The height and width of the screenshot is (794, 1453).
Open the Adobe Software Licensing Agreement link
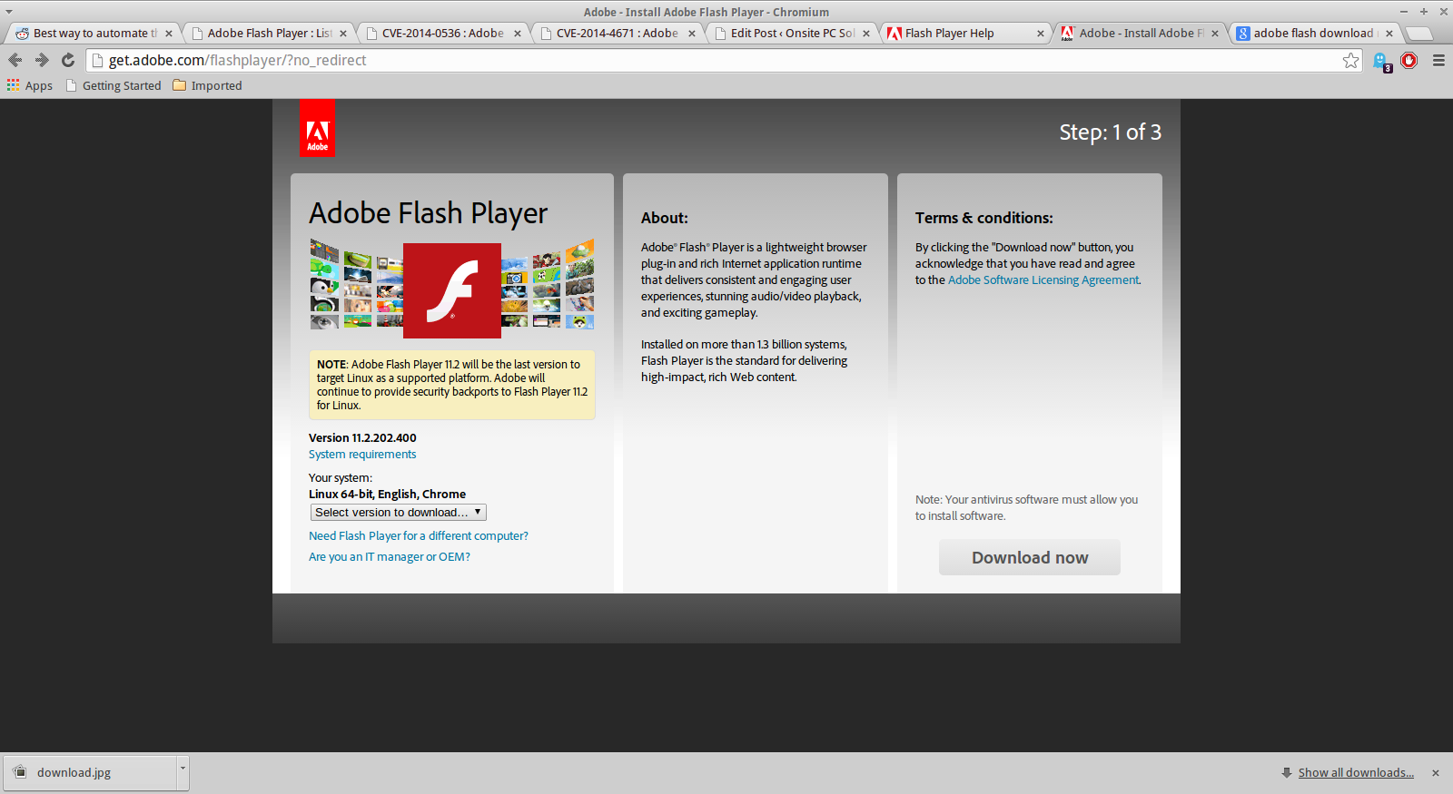point(1043,280)
